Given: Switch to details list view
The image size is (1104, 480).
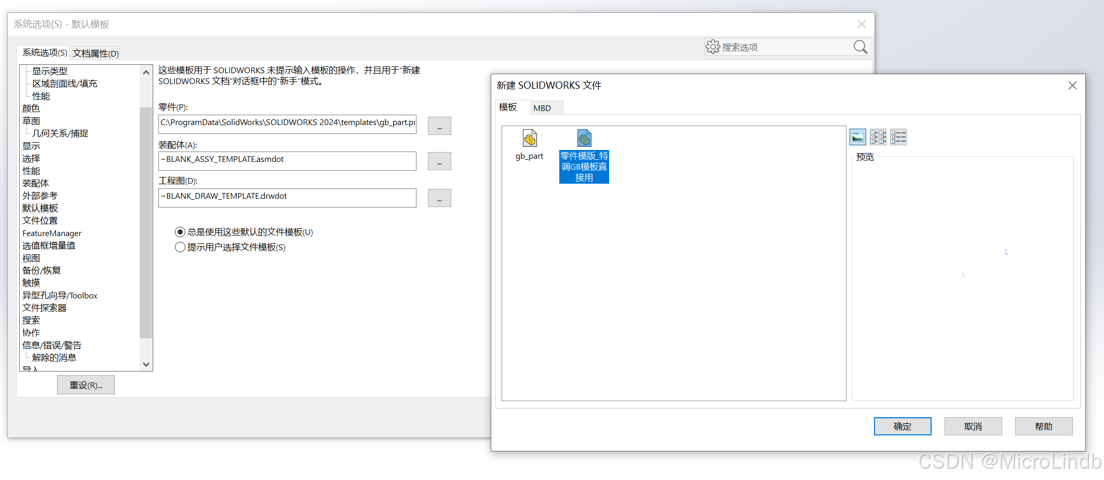Looking at the screenshot, I should point(898,137).
